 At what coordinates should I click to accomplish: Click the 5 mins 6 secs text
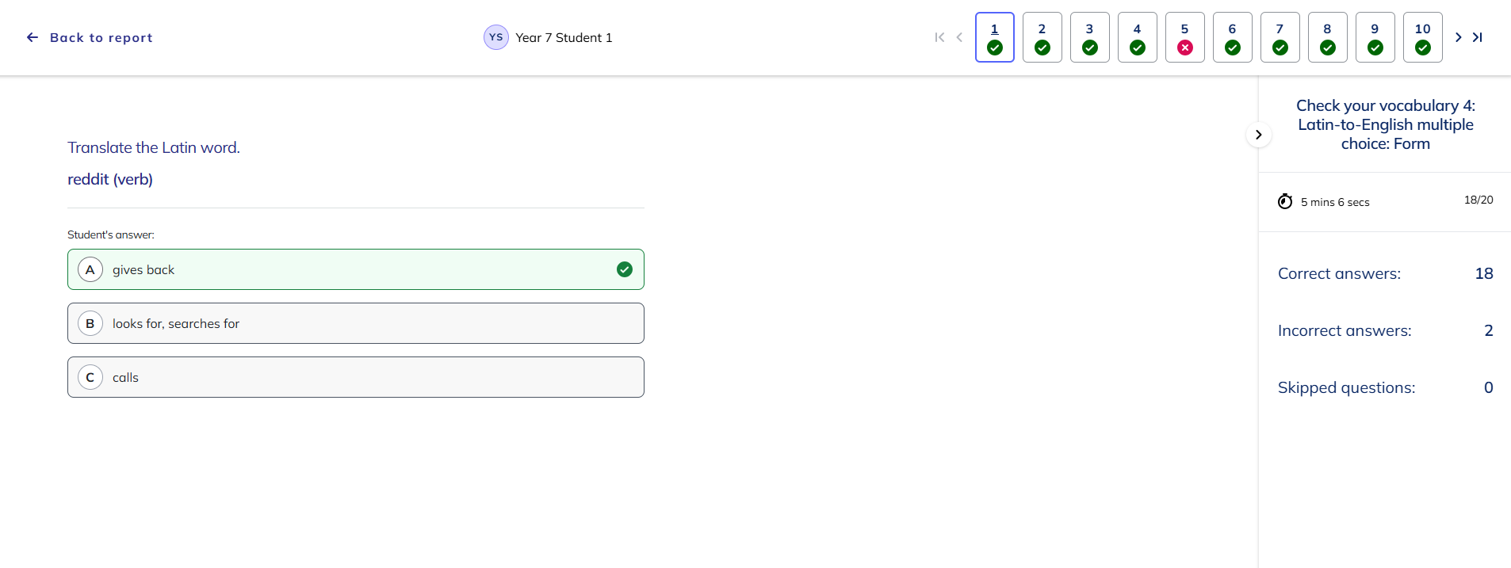coord(1335,202)
